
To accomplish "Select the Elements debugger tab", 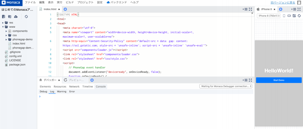I will click(45, 87).
